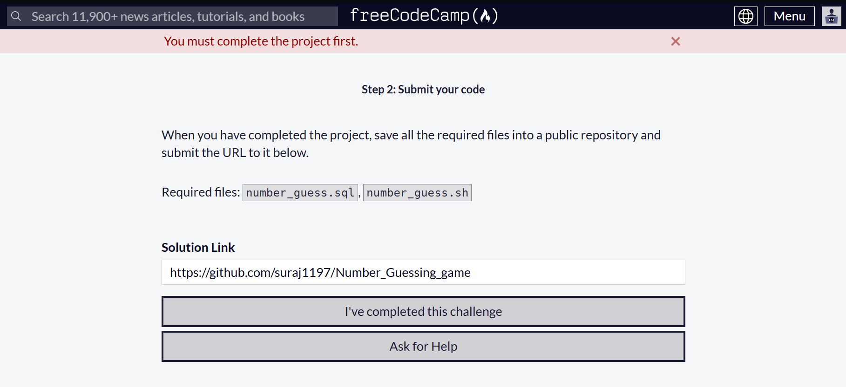Click the globe icon for translations
Image resolution: width=846 pixels, height=387 pixels.
[x=745, y=15]
